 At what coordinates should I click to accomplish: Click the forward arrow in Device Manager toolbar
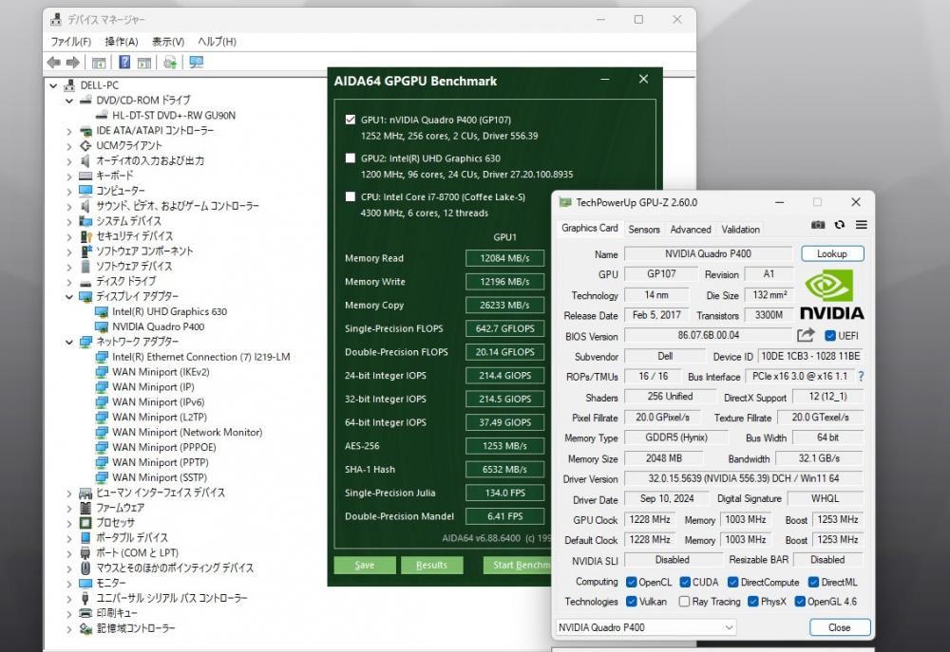click(73, 63)
